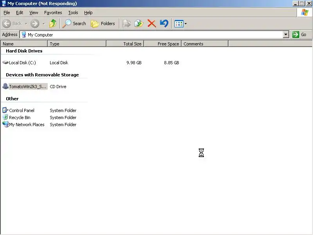Sort by the Total Size column
The width and height of the screenshot is (313, 235).
point(125,44)
